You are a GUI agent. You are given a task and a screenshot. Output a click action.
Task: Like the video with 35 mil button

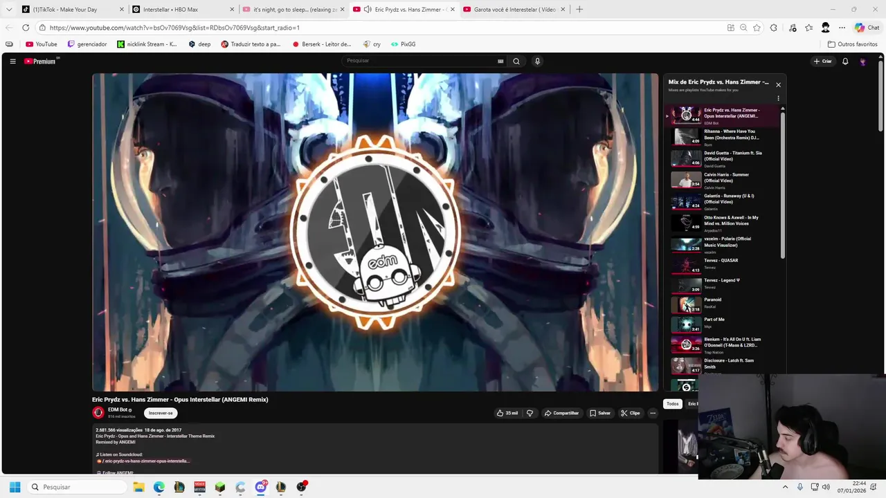pyautogui.click(x=507, y=413)
